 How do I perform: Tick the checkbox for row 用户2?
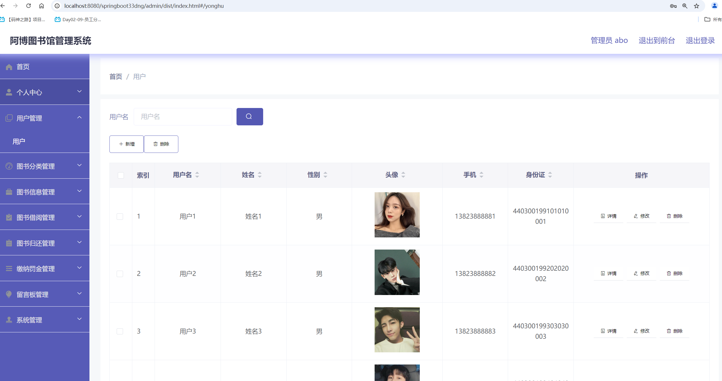pos(120,274)
